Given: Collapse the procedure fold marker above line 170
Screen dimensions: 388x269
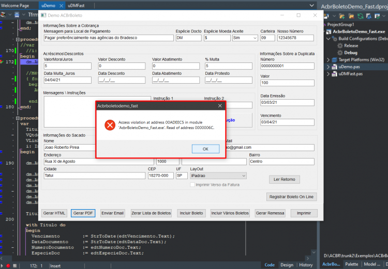Looking at the screenshot, I should pos(18,39).
